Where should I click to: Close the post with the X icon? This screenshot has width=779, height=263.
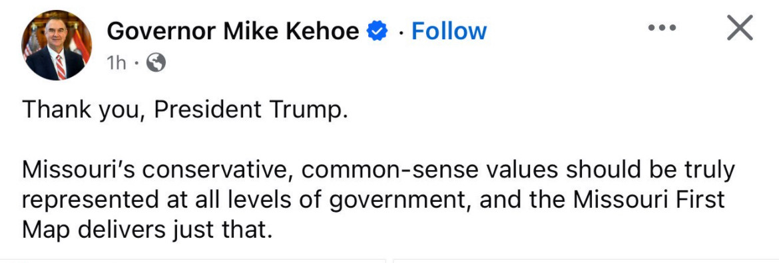(x=740, y=28)
